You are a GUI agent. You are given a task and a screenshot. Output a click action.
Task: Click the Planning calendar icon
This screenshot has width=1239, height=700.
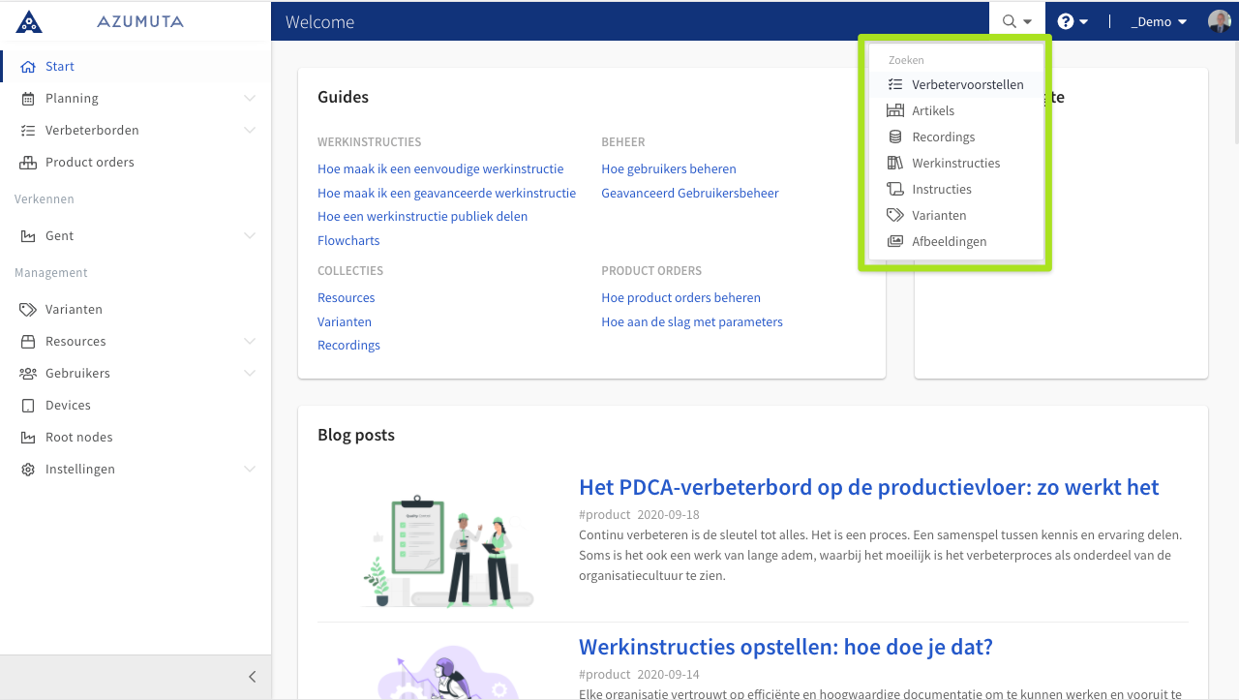click(x=27, y=99)
